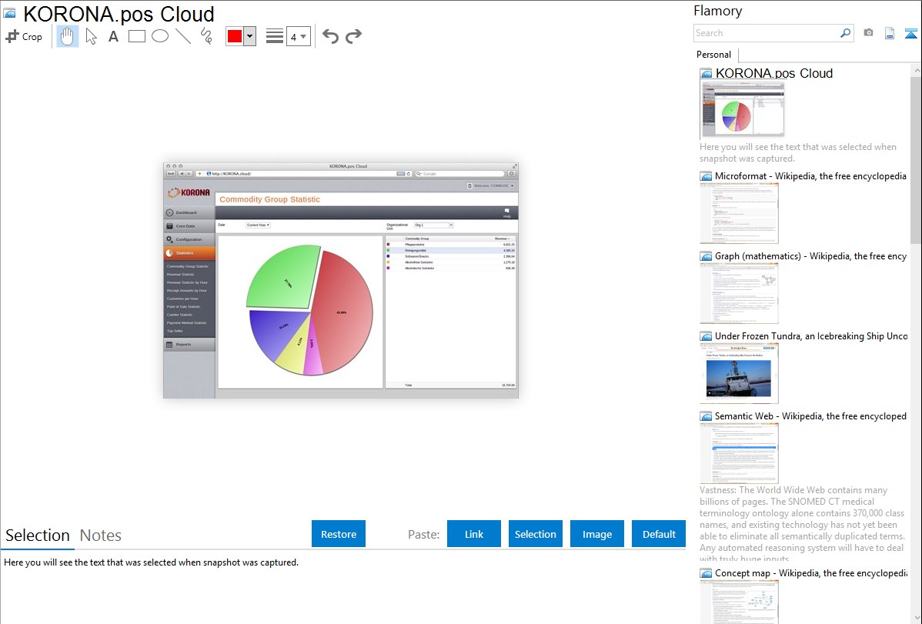Click the KORONA.pos Cloud list item title
Viewport: 922px width, 624px height.
pyautogui.click(x=773, y=74)
